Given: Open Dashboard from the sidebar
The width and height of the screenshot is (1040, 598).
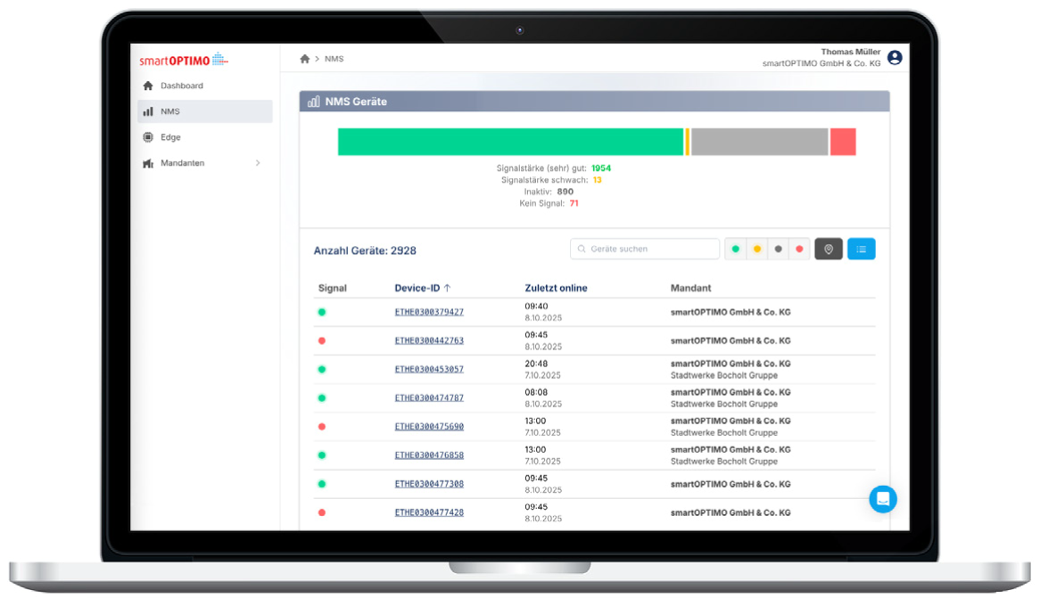Looking at the screenshot, I should 181,86.
